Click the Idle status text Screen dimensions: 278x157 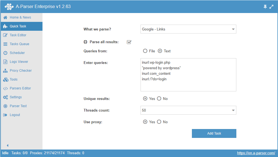pos(5,153)
